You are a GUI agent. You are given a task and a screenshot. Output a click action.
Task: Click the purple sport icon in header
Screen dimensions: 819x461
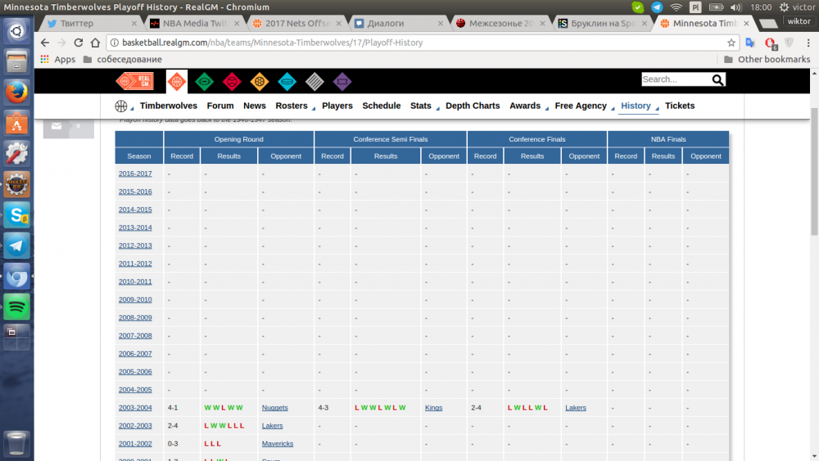[342, 80]
